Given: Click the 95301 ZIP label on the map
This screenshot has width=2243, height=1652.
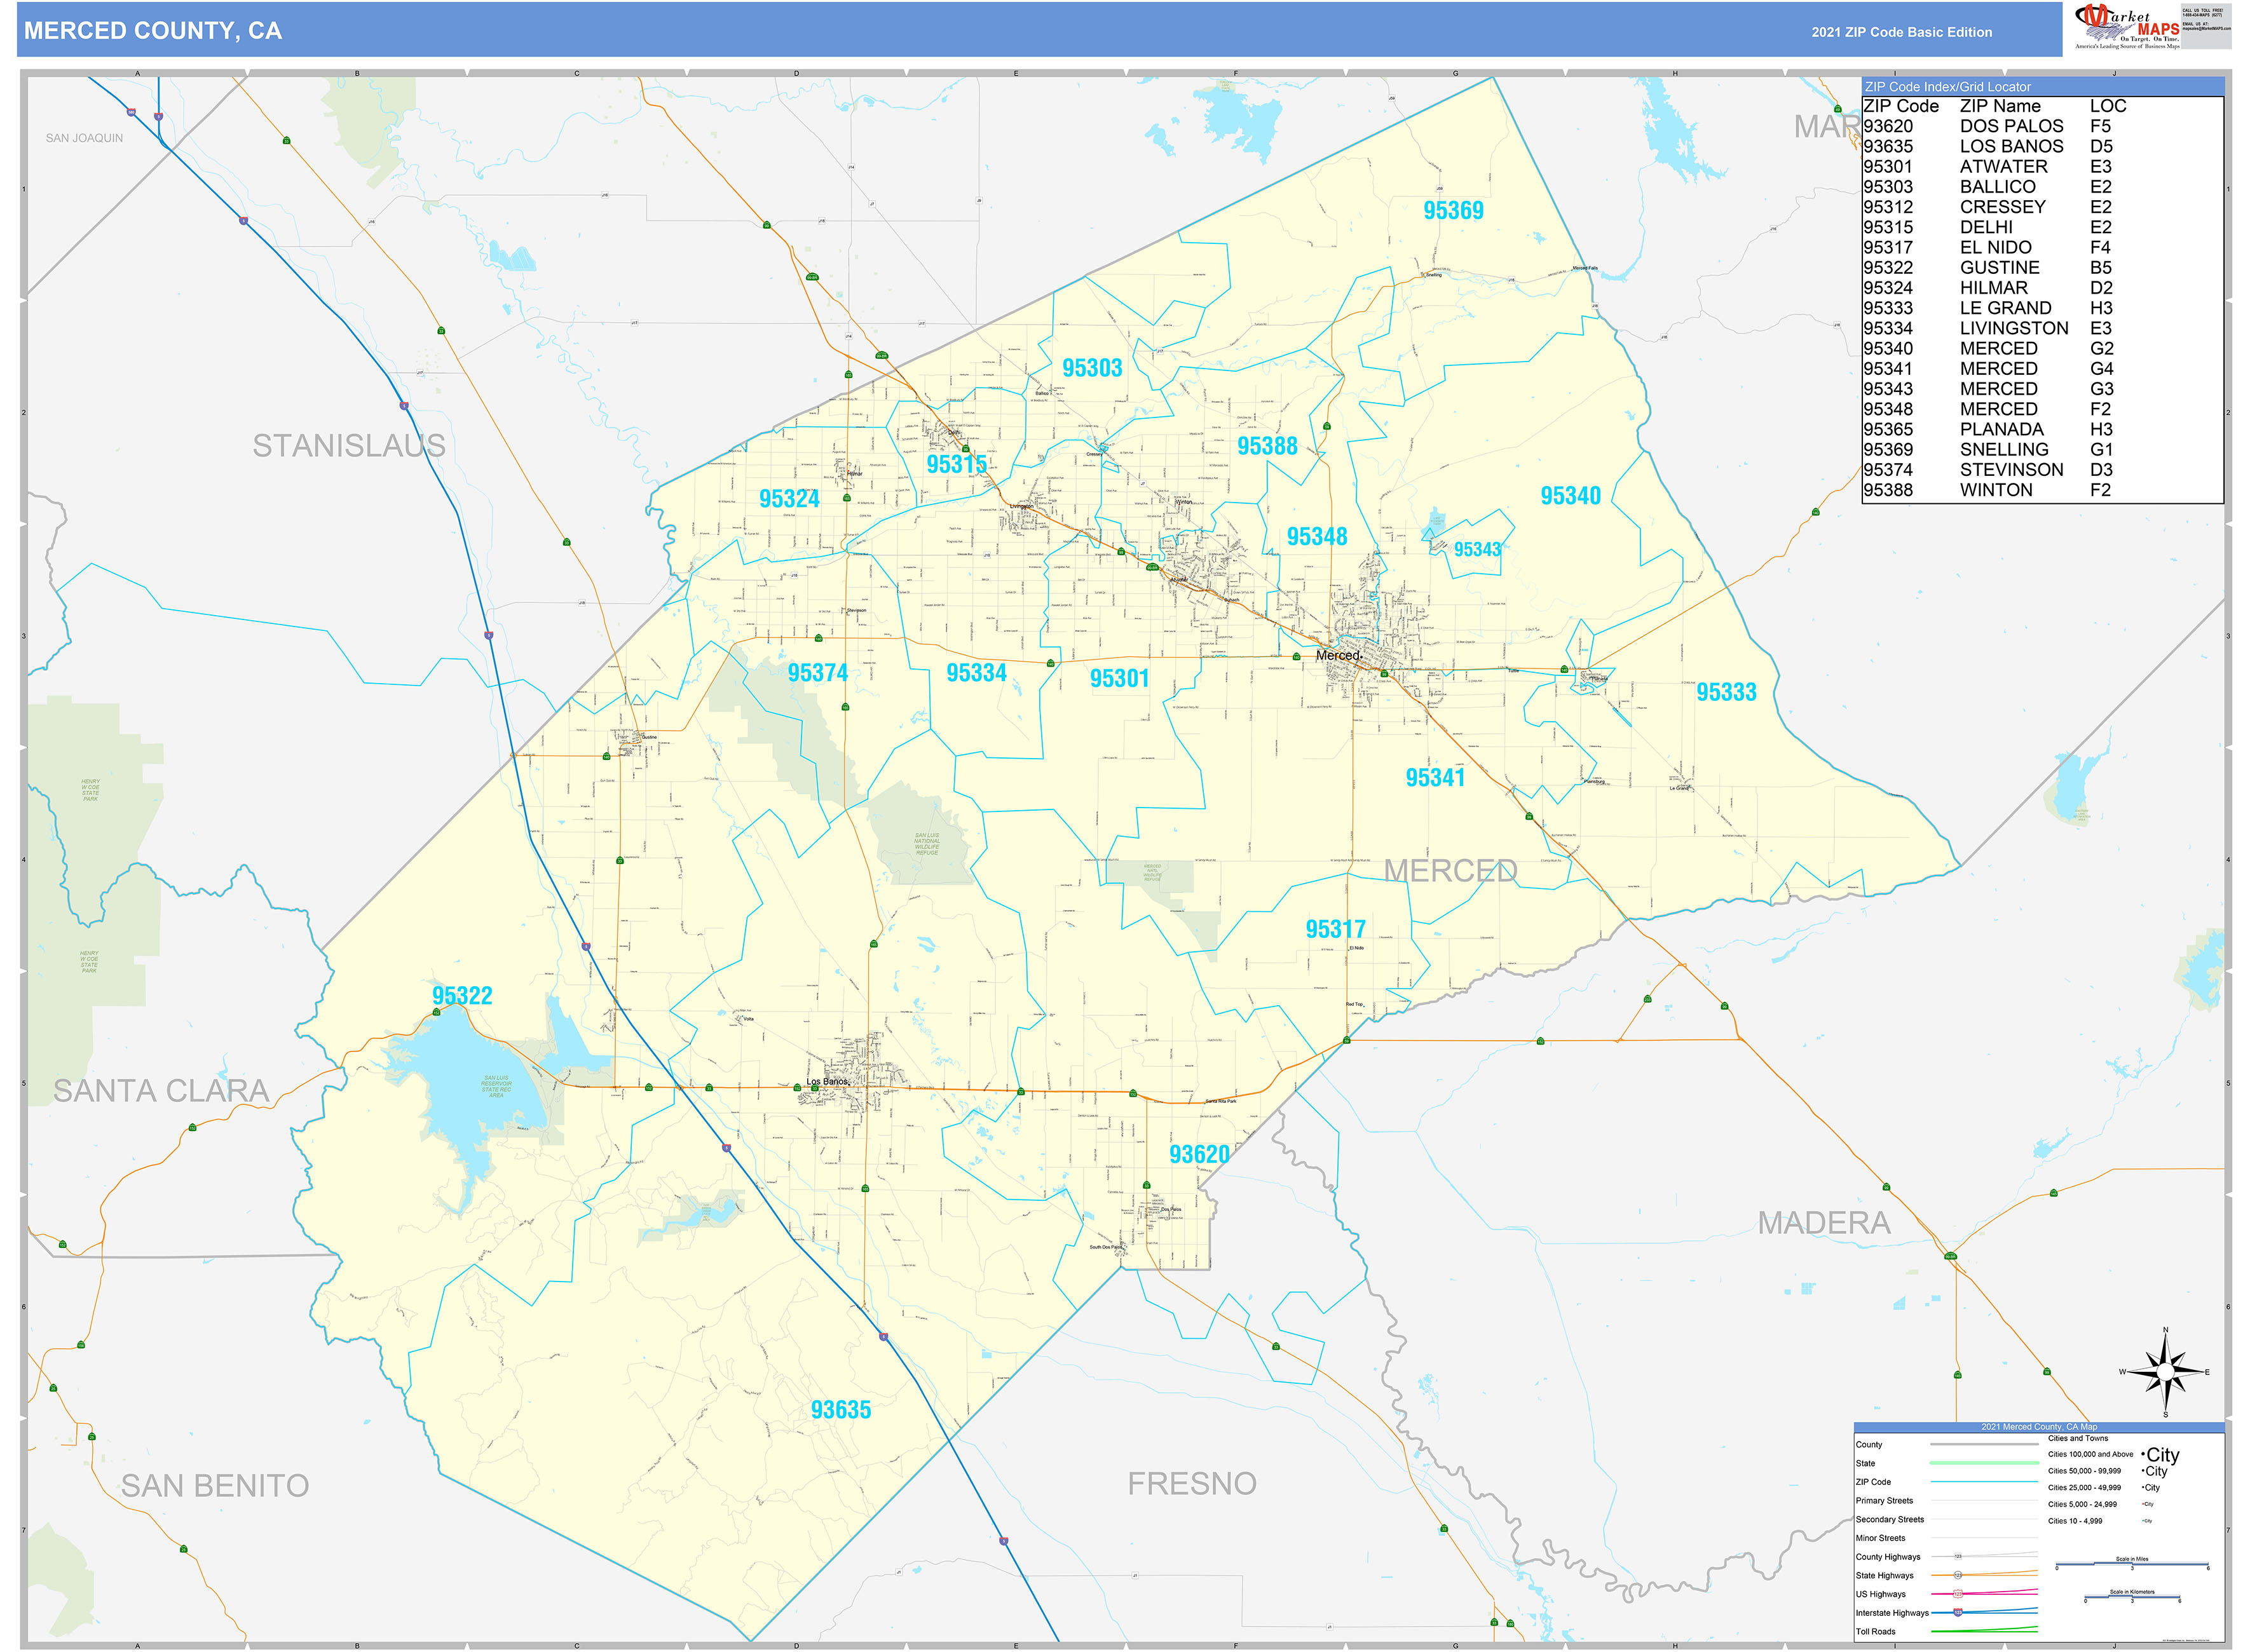Looking at the screenshot, I should 1119,679.
